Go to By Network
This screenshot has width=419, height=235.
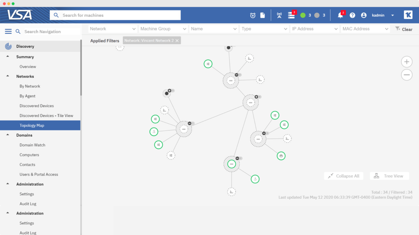30,86
